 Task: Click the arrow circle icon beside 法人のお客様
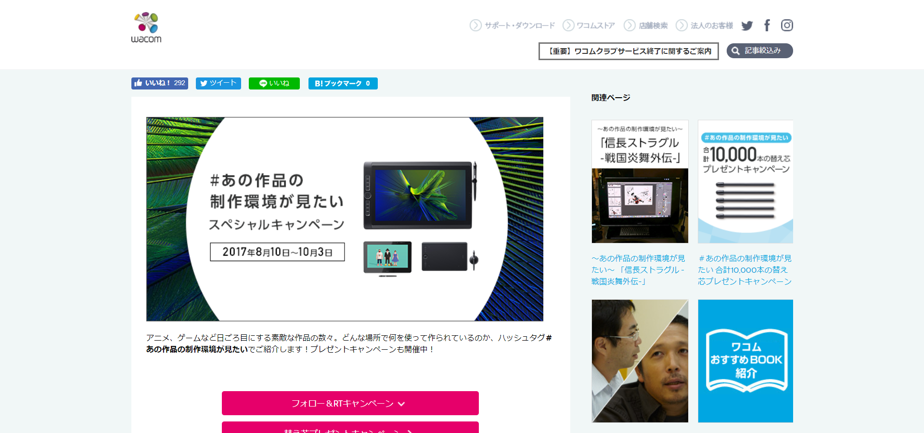[x=681, y=25]
